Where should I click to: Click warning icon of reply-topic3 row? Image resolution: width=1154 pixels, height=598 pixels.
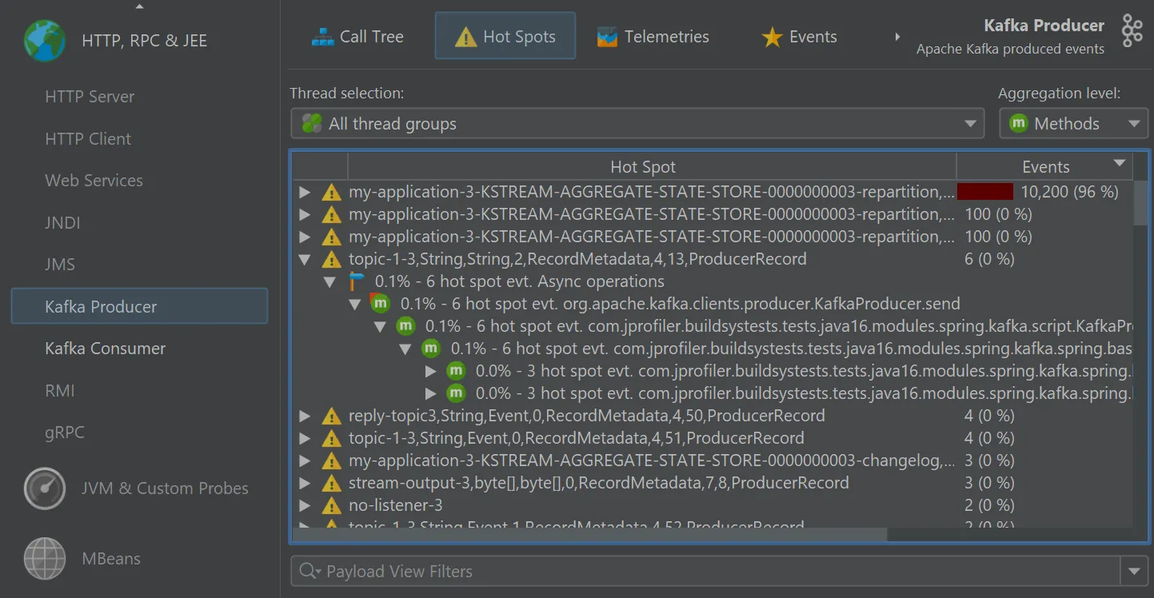[x=331, y=416]
